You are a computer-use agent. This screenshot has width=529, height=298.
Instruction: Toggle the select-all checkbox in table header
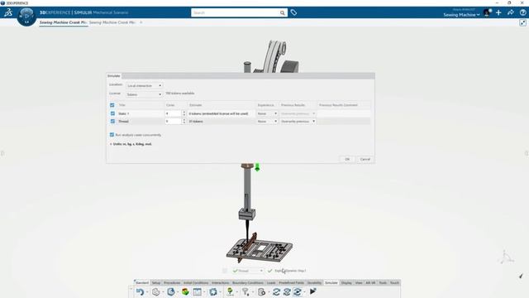pyautogui.click(x=112, y=105)
